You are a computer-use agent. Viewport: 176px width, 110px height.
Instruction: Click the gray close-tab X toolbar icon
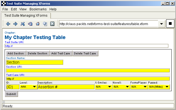click(x=52, y=24)
